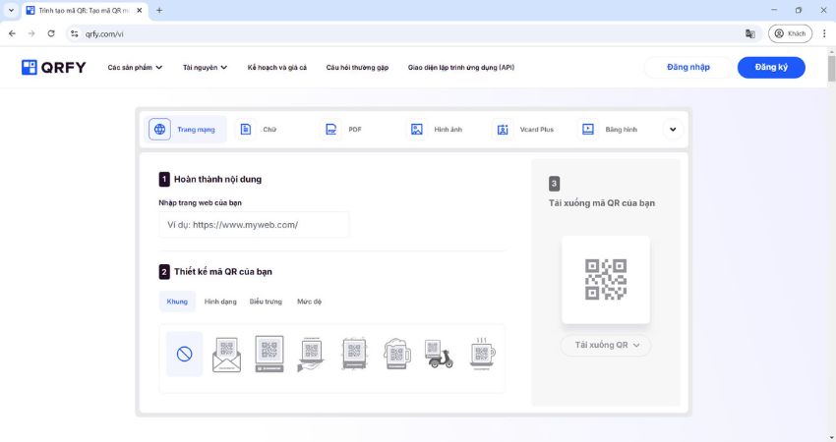
Task: Click the browser translate page icon
Action: [x=750, y=33]
